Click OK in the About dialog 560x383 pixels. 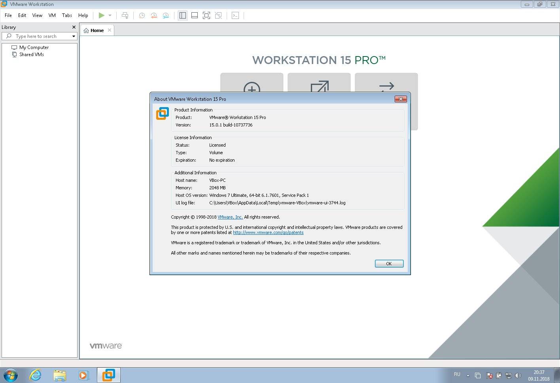coord(389,264)
